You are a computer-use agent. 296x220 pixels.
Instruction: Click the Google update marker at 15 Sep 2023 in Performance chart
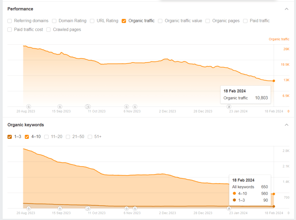60,107
